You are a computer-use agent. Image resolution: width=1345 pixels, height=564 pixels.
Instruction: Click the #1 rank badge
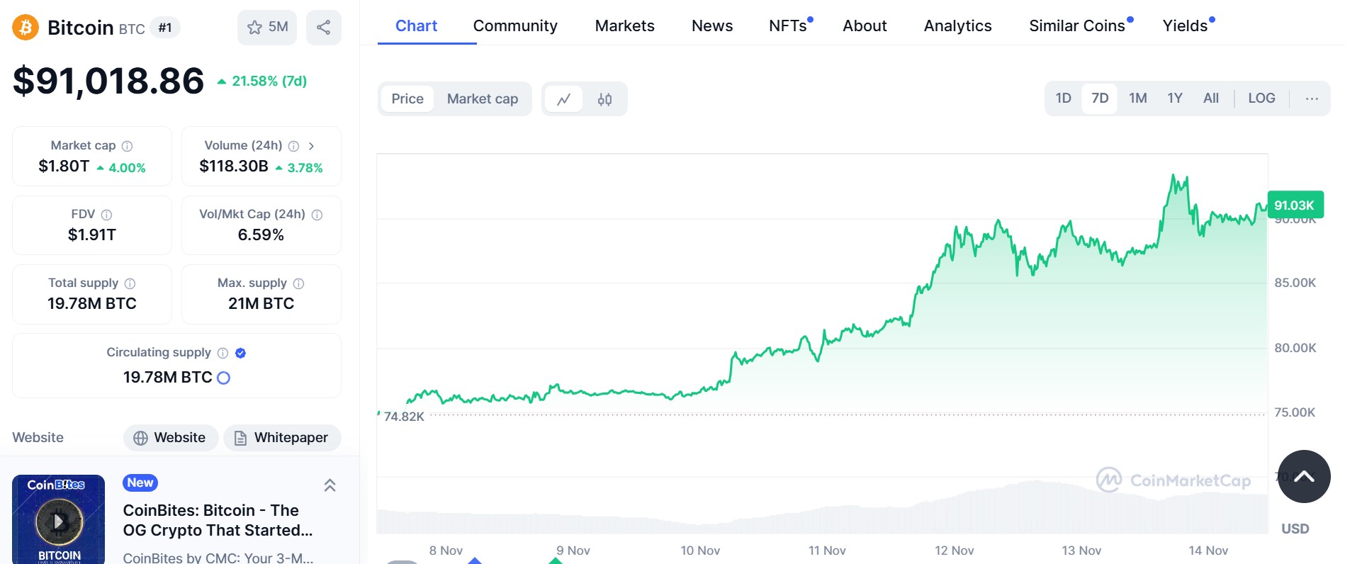(x=165, y=28)
